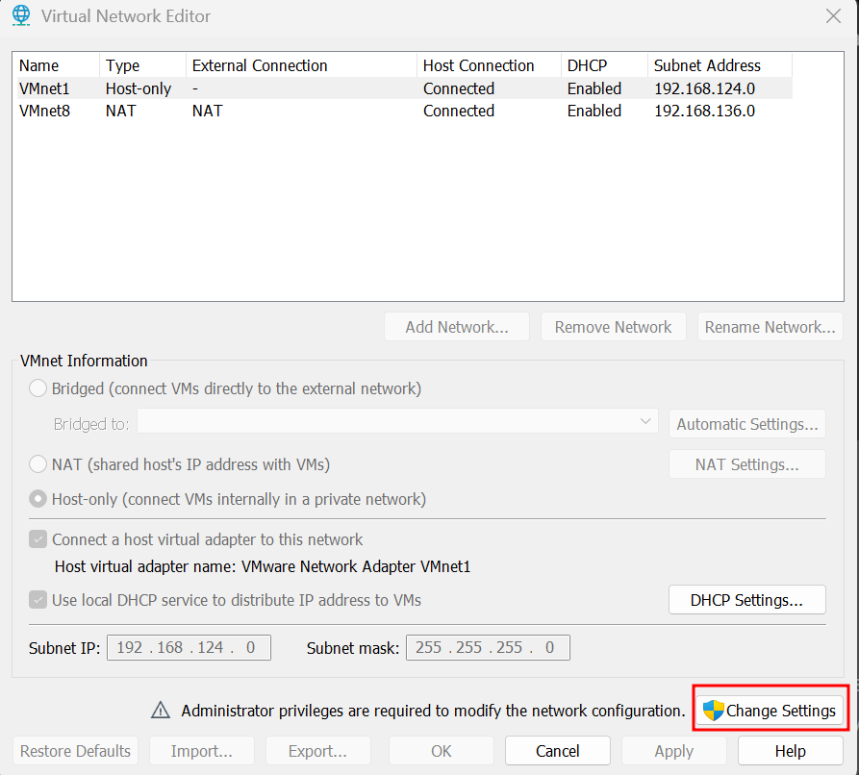Click the Subnet IP field
This screenshot has height=775, width=859.
(189, 647)
